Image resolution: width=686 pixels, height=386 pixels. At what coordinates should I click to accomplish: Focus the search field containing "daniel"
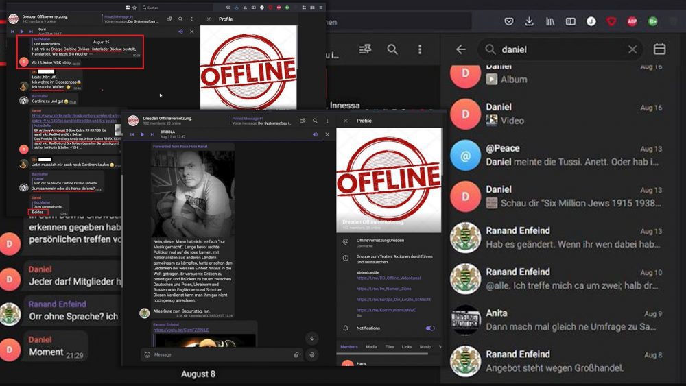pos(561,49)
